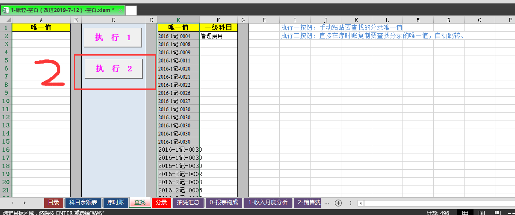The width and height of the screenshot is (515, 215).
Task: Switch to Page Layout view icon
Action: point(482,212)
